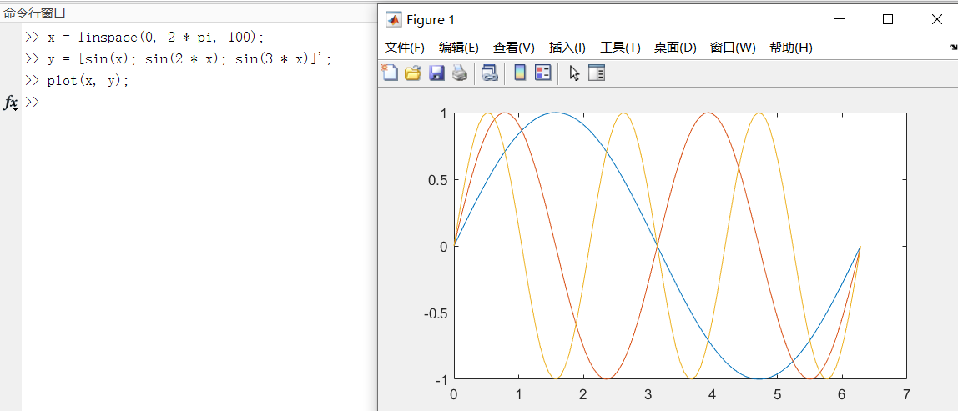
Task: Click the -0.5 y-axis tick label
Action: [434, 313]
